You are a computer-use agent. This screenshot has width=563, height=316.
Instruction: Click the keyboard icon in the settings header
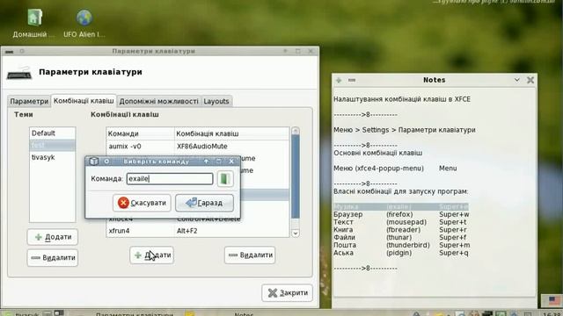coord(19,73)
